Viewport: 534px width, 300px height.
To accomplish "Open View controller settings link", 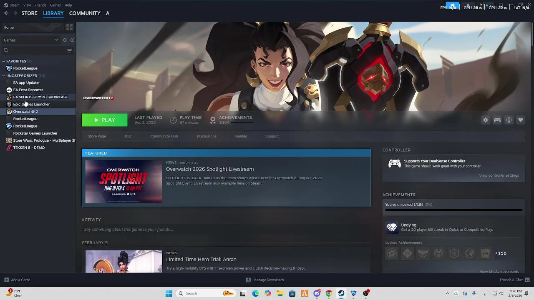I will (499, 175).
